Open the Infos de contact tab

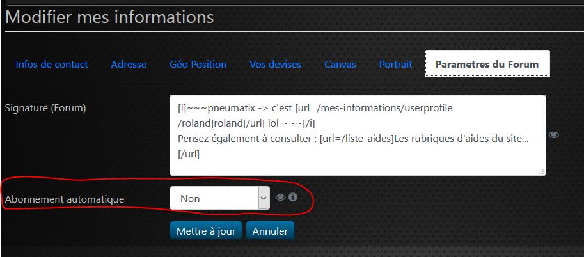[x=52, y=64]
